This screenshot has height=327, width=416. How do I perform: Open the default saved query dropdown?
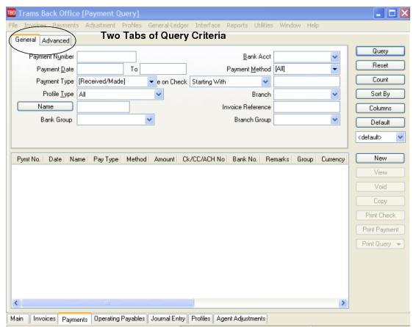[401, 137]
